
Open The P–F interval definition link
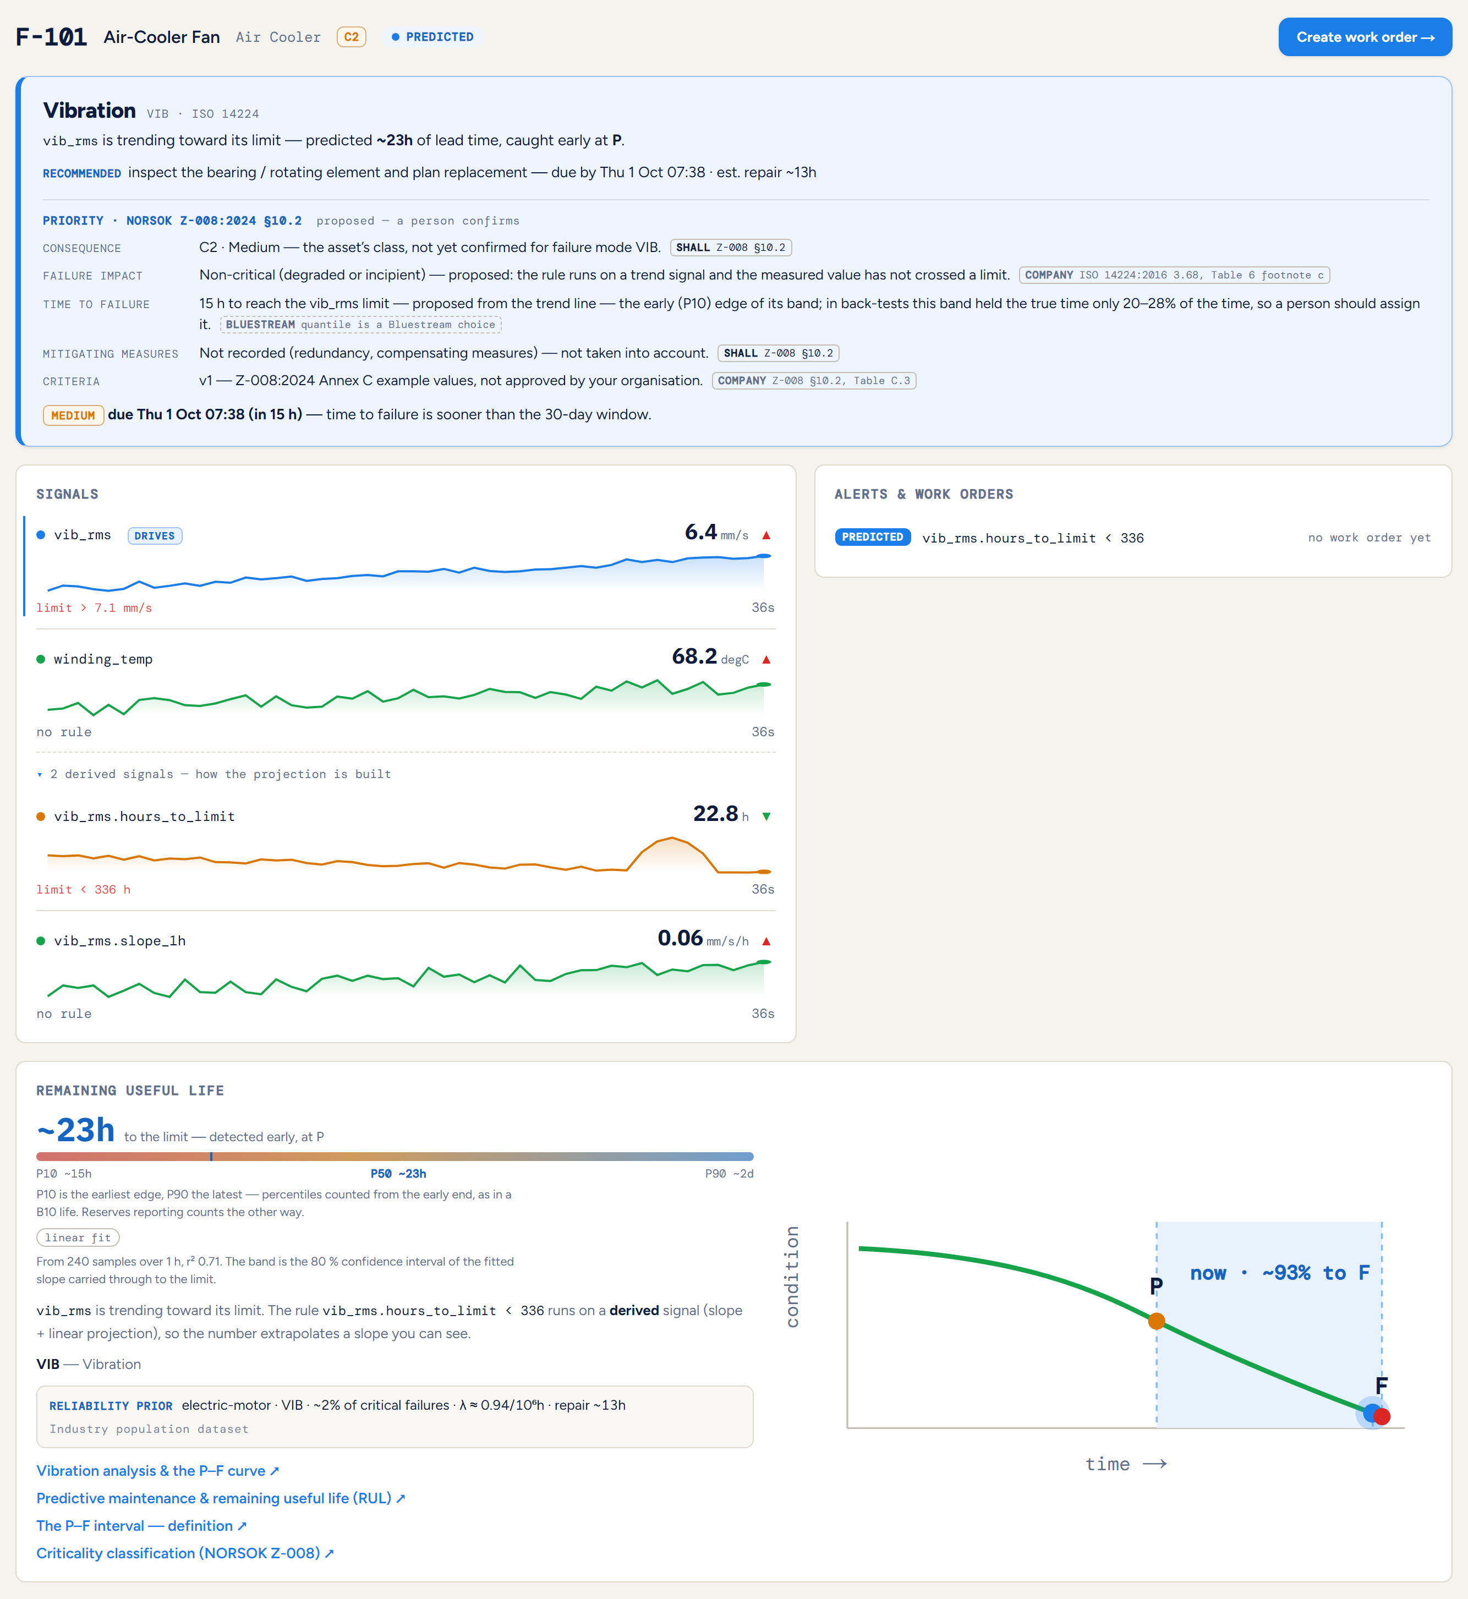(x=141, y=1526)
